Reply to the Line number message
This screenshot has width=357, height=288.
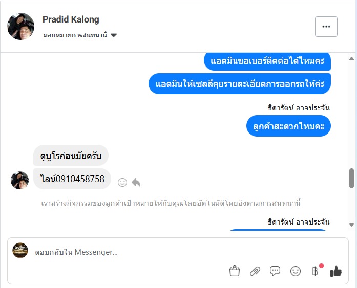(136, 182)
